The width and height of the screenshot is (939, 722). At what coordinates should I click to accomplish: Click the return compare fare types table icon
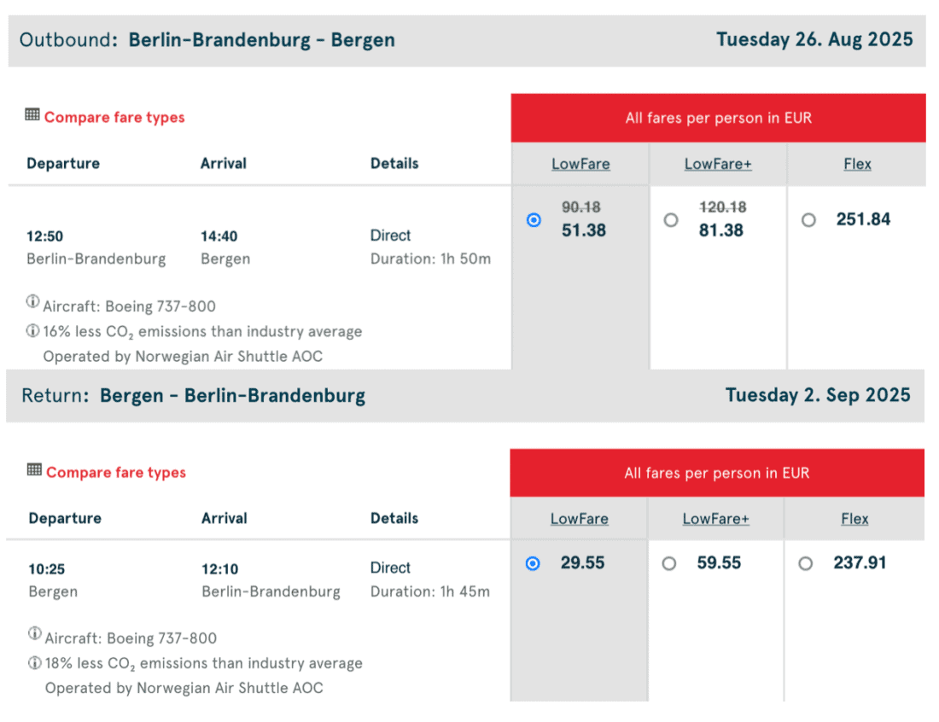coord(34,469)
